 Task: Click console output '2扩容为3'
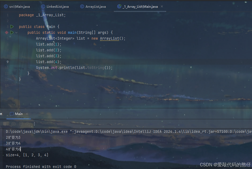coord(13,137)
